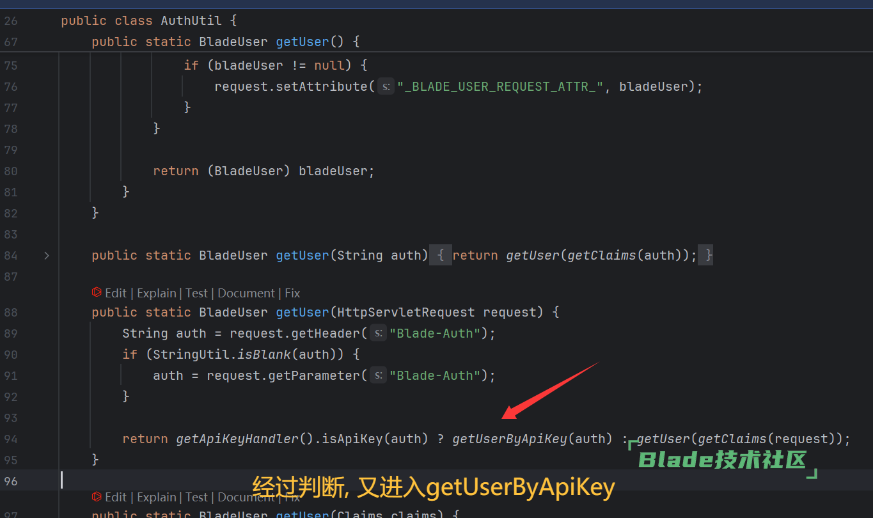
Task: Click the AI assistant icon above line 97
Action: click(x=97, y=497)
